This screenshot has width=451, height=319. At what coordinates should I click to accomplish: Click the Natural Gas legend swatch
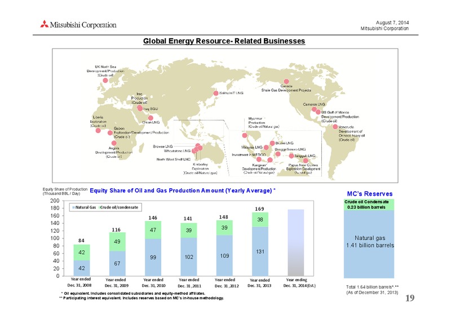[74, 207]
